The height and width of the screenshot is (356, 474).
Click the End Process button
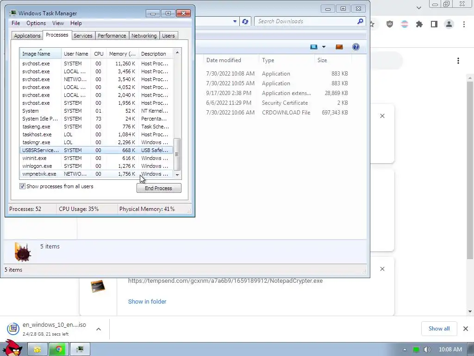(159, 188)
